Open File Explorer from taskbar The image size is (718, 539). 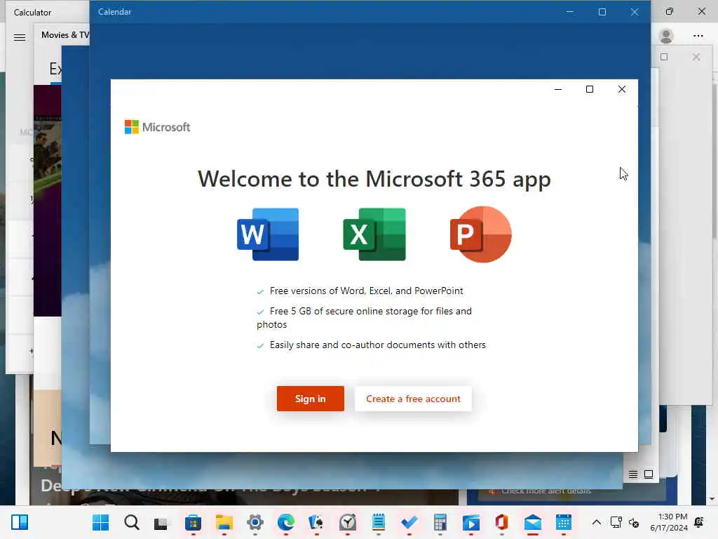(224, 522)
